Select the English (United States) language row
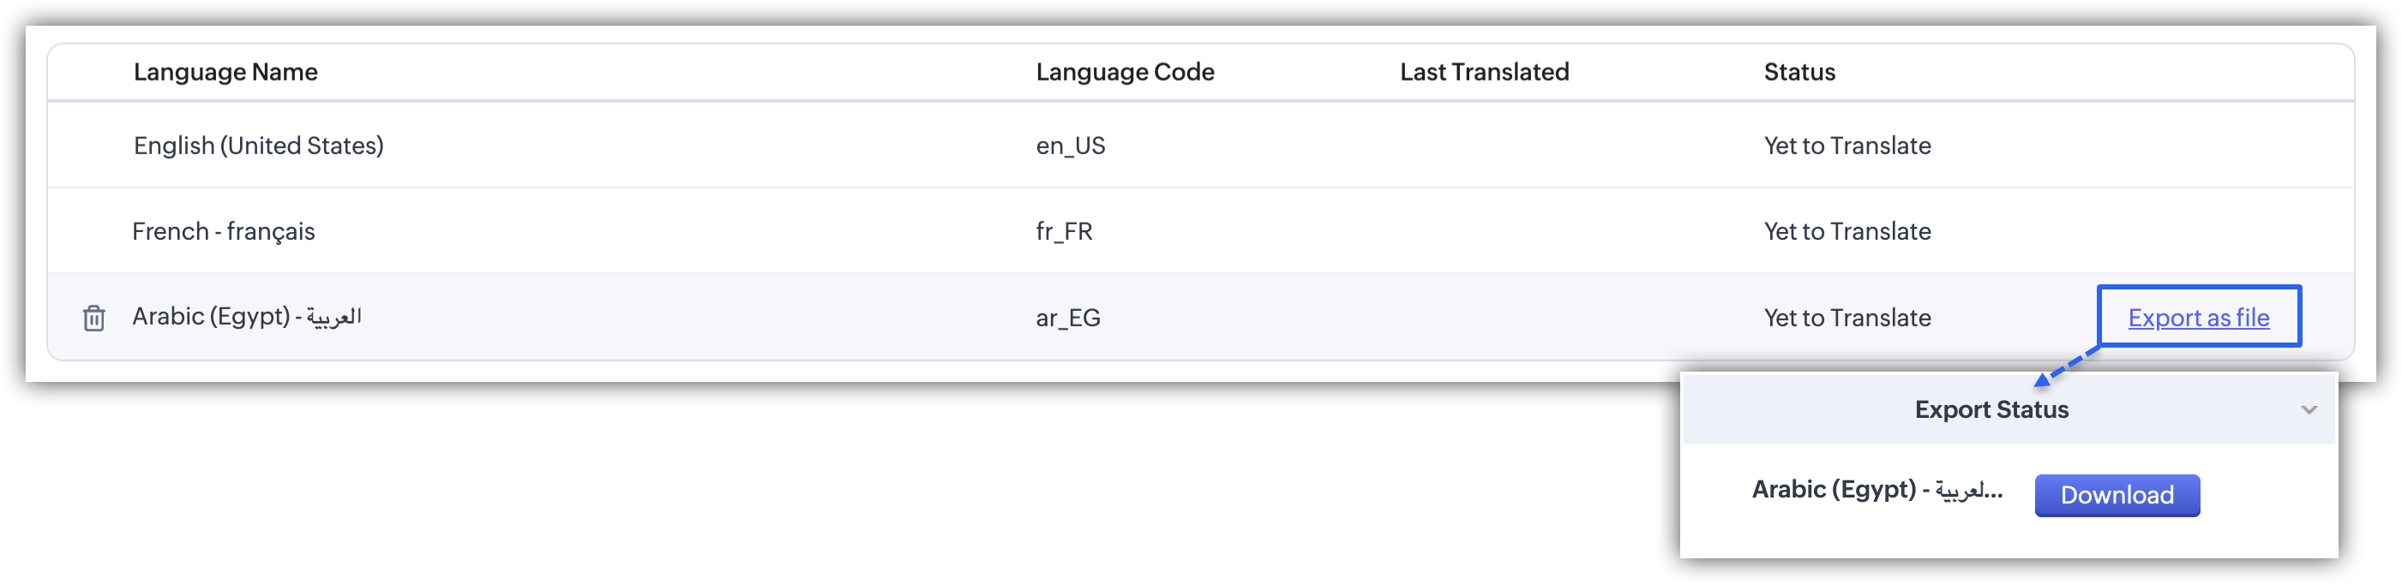The height and width of the screenshot is (584, 2402). point(258,146)
